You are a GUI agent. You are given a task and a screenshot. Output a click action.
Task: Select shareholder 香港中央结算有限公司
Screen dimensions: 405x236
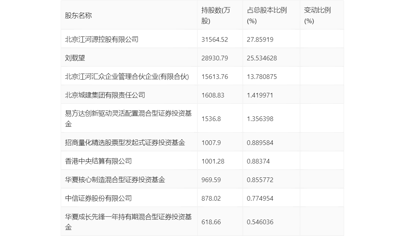(x=99, y=161)
